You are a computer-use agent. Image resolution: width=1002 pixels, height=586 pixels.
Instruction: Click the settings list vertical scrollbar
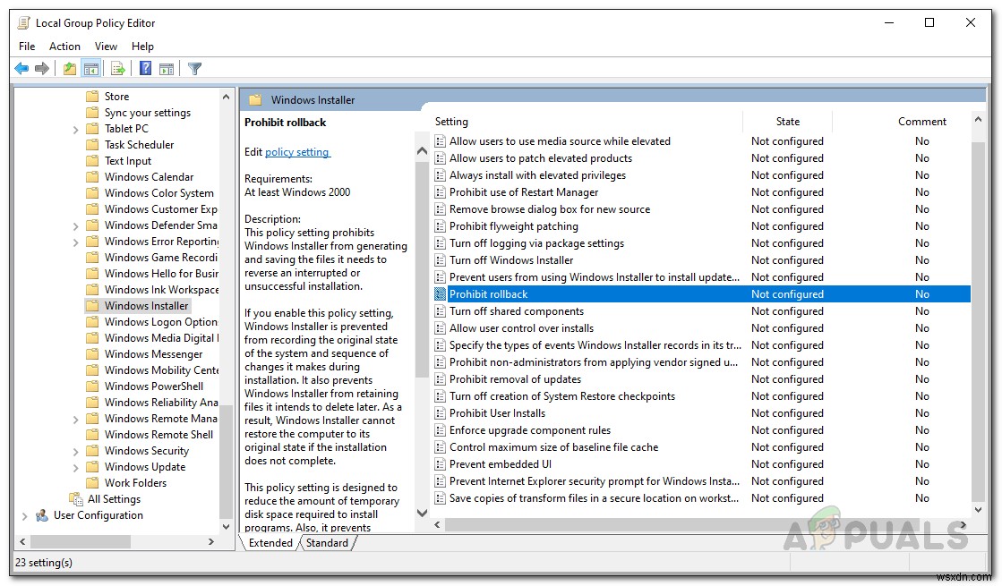point(978,322)
